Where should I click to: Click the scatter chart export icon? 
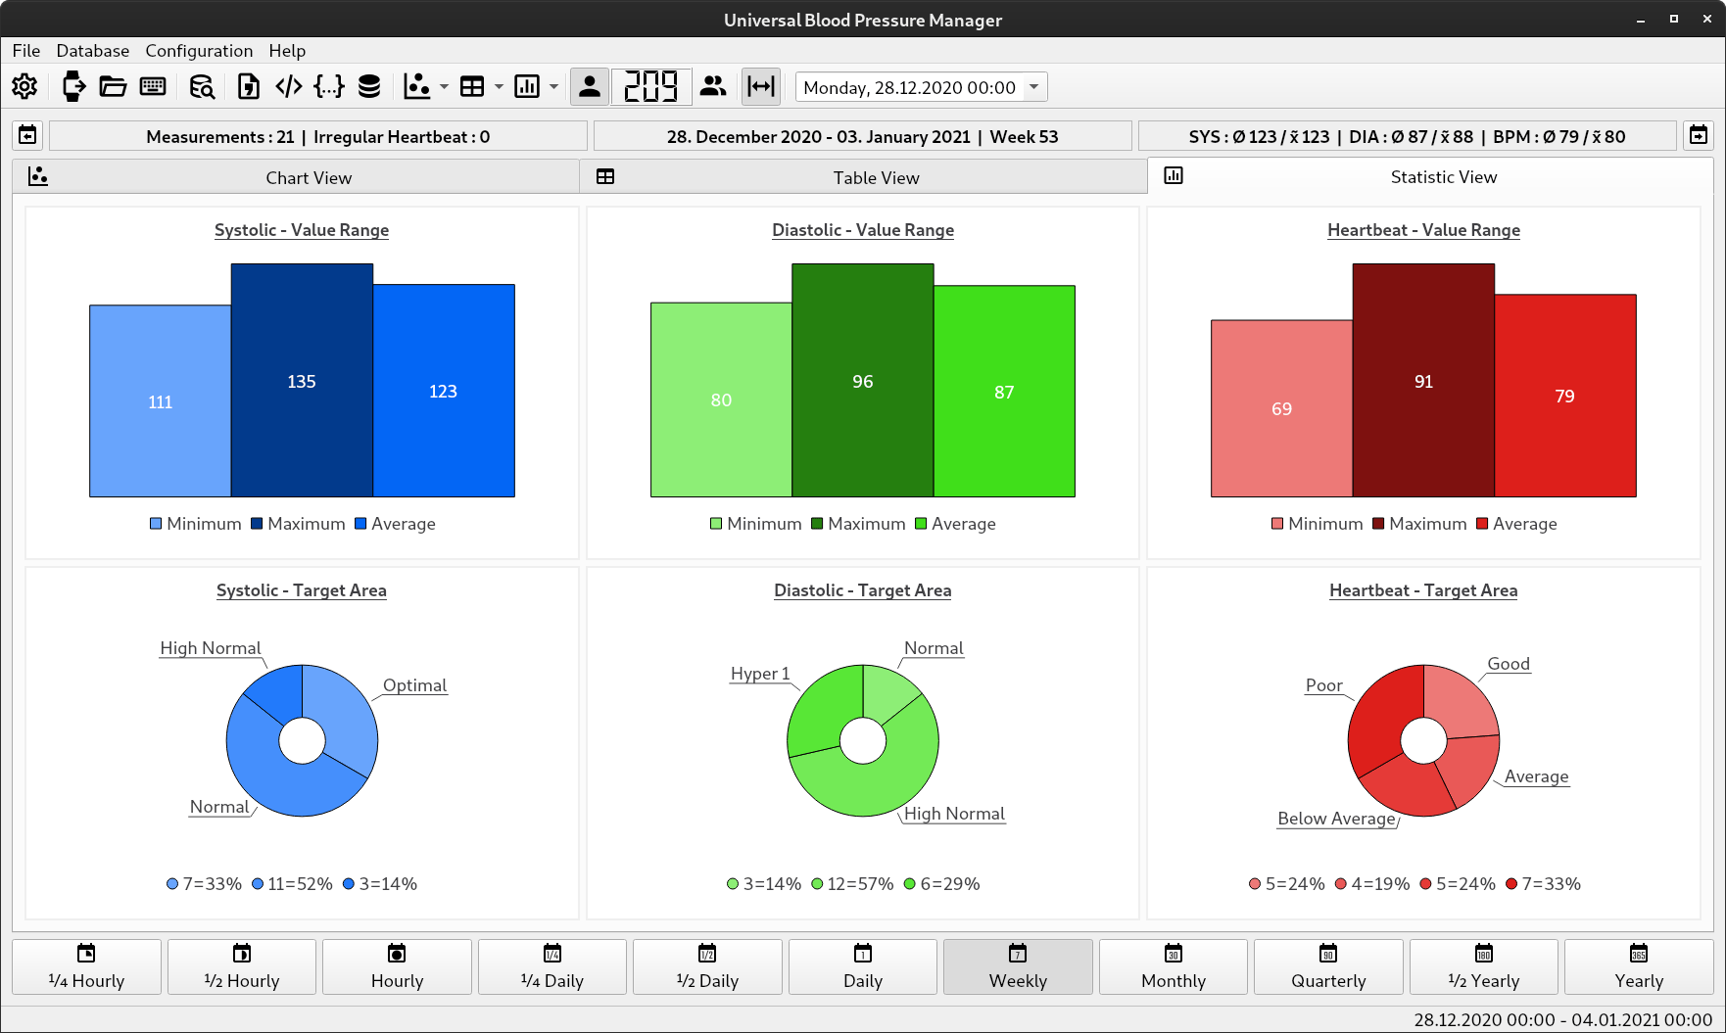(x=417, y=87)
